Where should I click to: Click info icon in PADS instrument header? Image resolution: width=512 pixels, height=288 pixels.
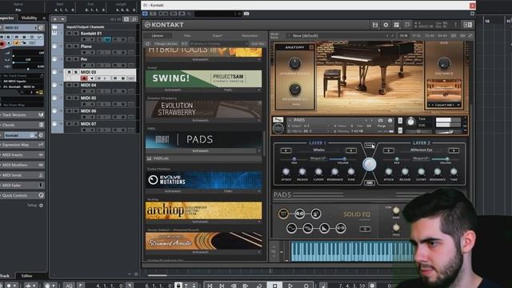click(x=390, y=121)
